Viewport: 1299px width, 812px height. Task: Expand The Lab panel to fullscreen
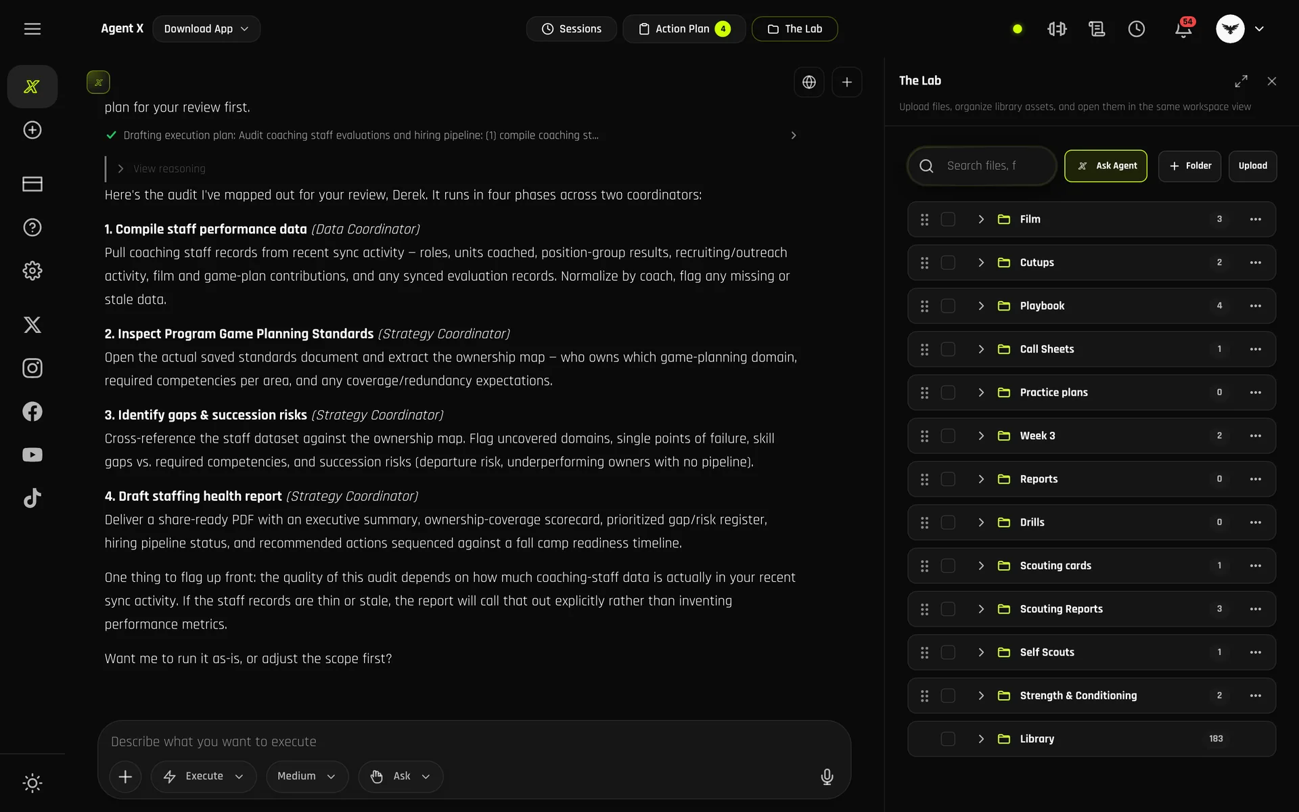pos(1241,81)
